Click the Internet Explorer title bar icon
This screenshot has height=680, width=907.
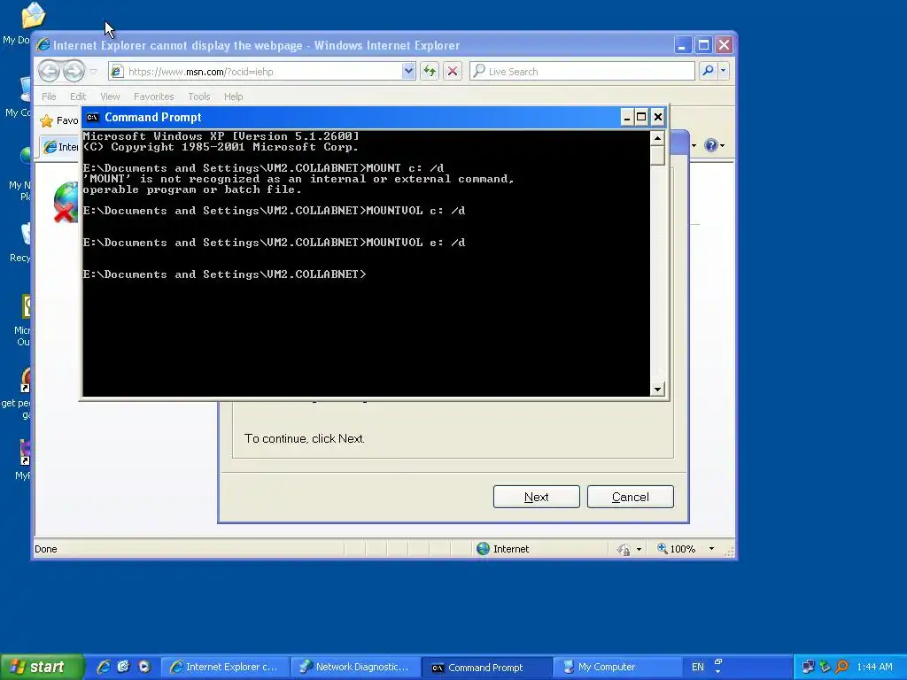point(43,45)
